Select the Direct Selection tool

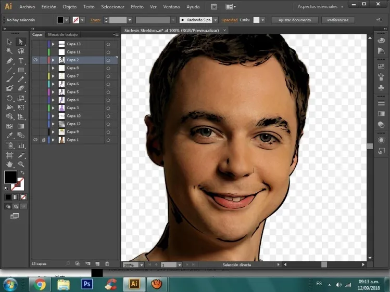[21, 42]
